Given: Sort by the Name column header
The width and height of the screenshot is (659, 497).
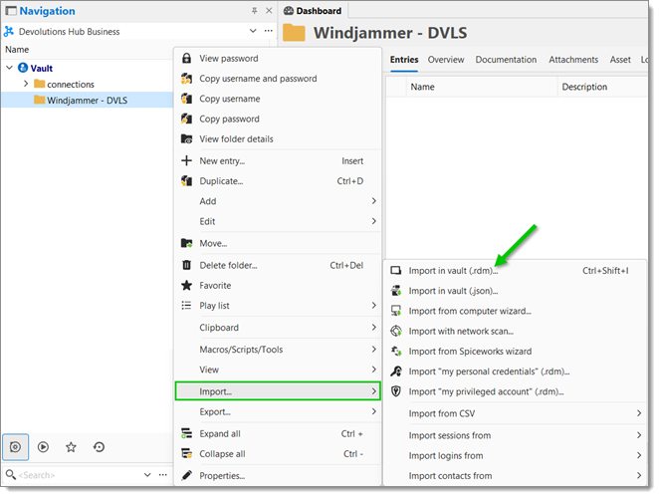Looking at the screenshot, I should click(482, 87).
